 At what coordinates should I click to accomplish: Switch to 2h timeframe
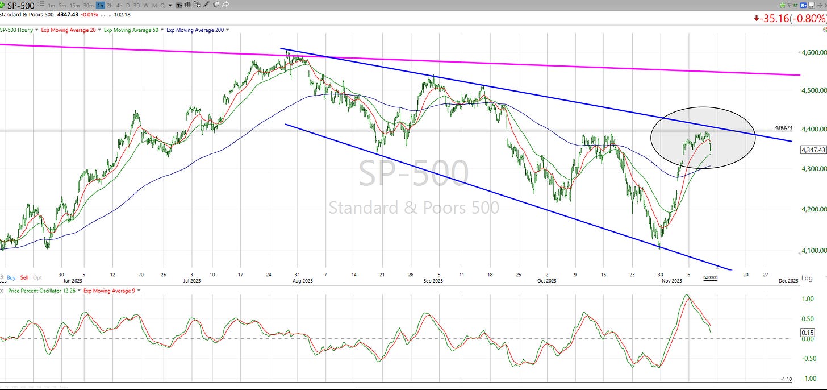[110, 6]
